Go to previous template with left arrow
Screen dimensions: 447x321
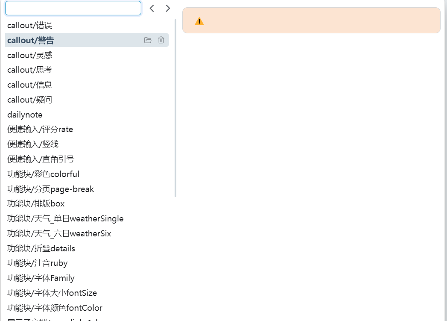pos(152,8)
